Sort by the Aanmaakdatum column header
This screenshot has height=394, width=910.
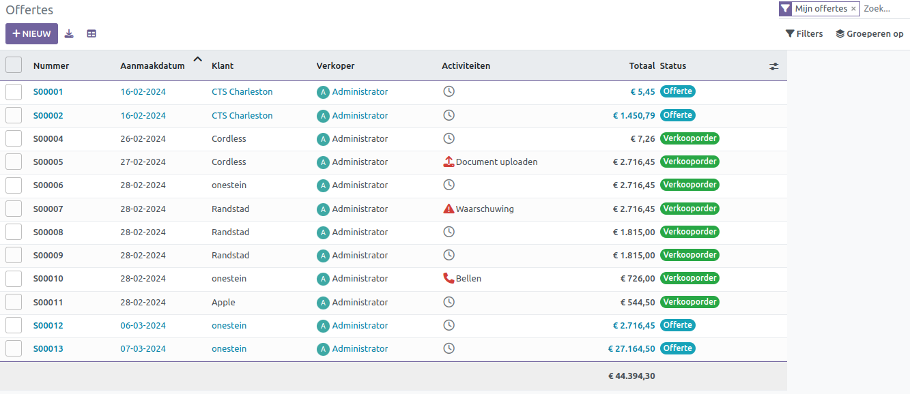click(152, 66)
